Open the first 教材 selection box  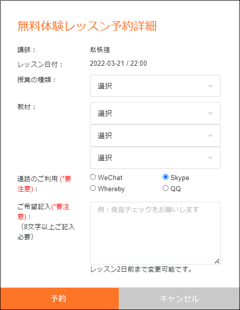(155, 113)
